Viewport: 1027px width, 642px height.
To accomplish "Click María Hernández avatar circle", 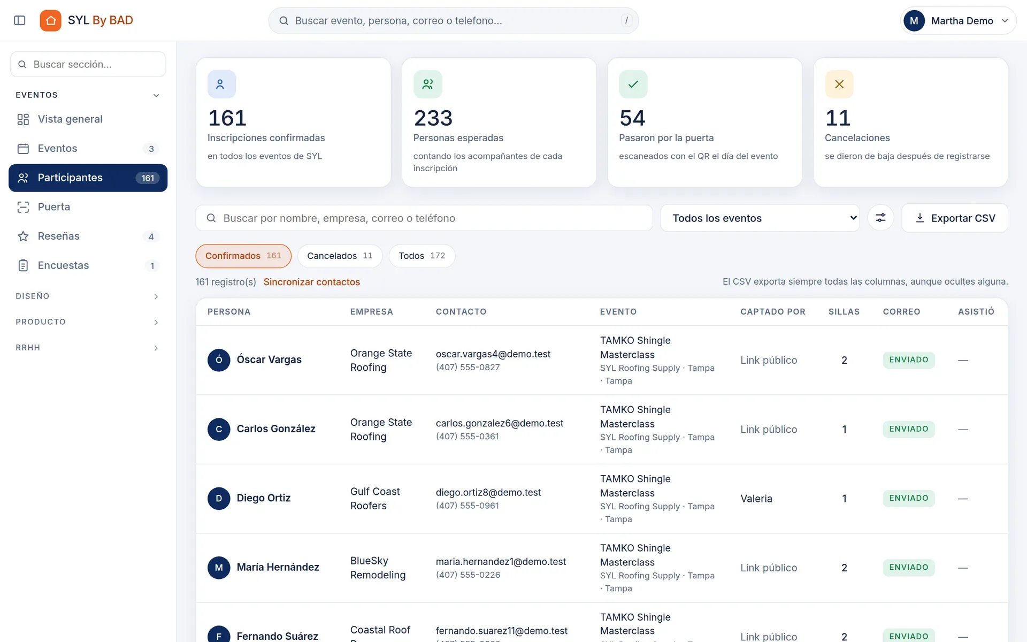I will pyautogui.click(x=219, y=568).
